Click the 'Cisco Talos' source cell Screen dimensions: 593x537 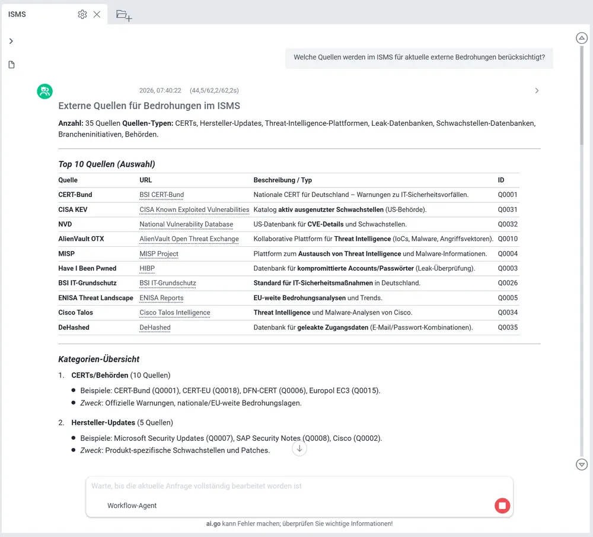[75, 313]
